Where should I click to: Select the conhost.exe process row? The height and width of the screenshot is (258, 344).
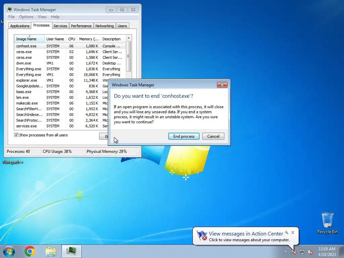pyautogui.click(x=70, y=46)
